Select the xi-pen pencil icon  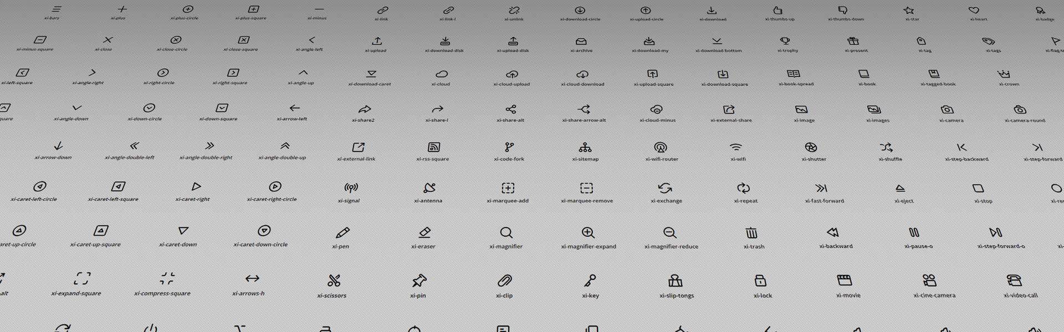pyautogui.click(x=342, y=232)
